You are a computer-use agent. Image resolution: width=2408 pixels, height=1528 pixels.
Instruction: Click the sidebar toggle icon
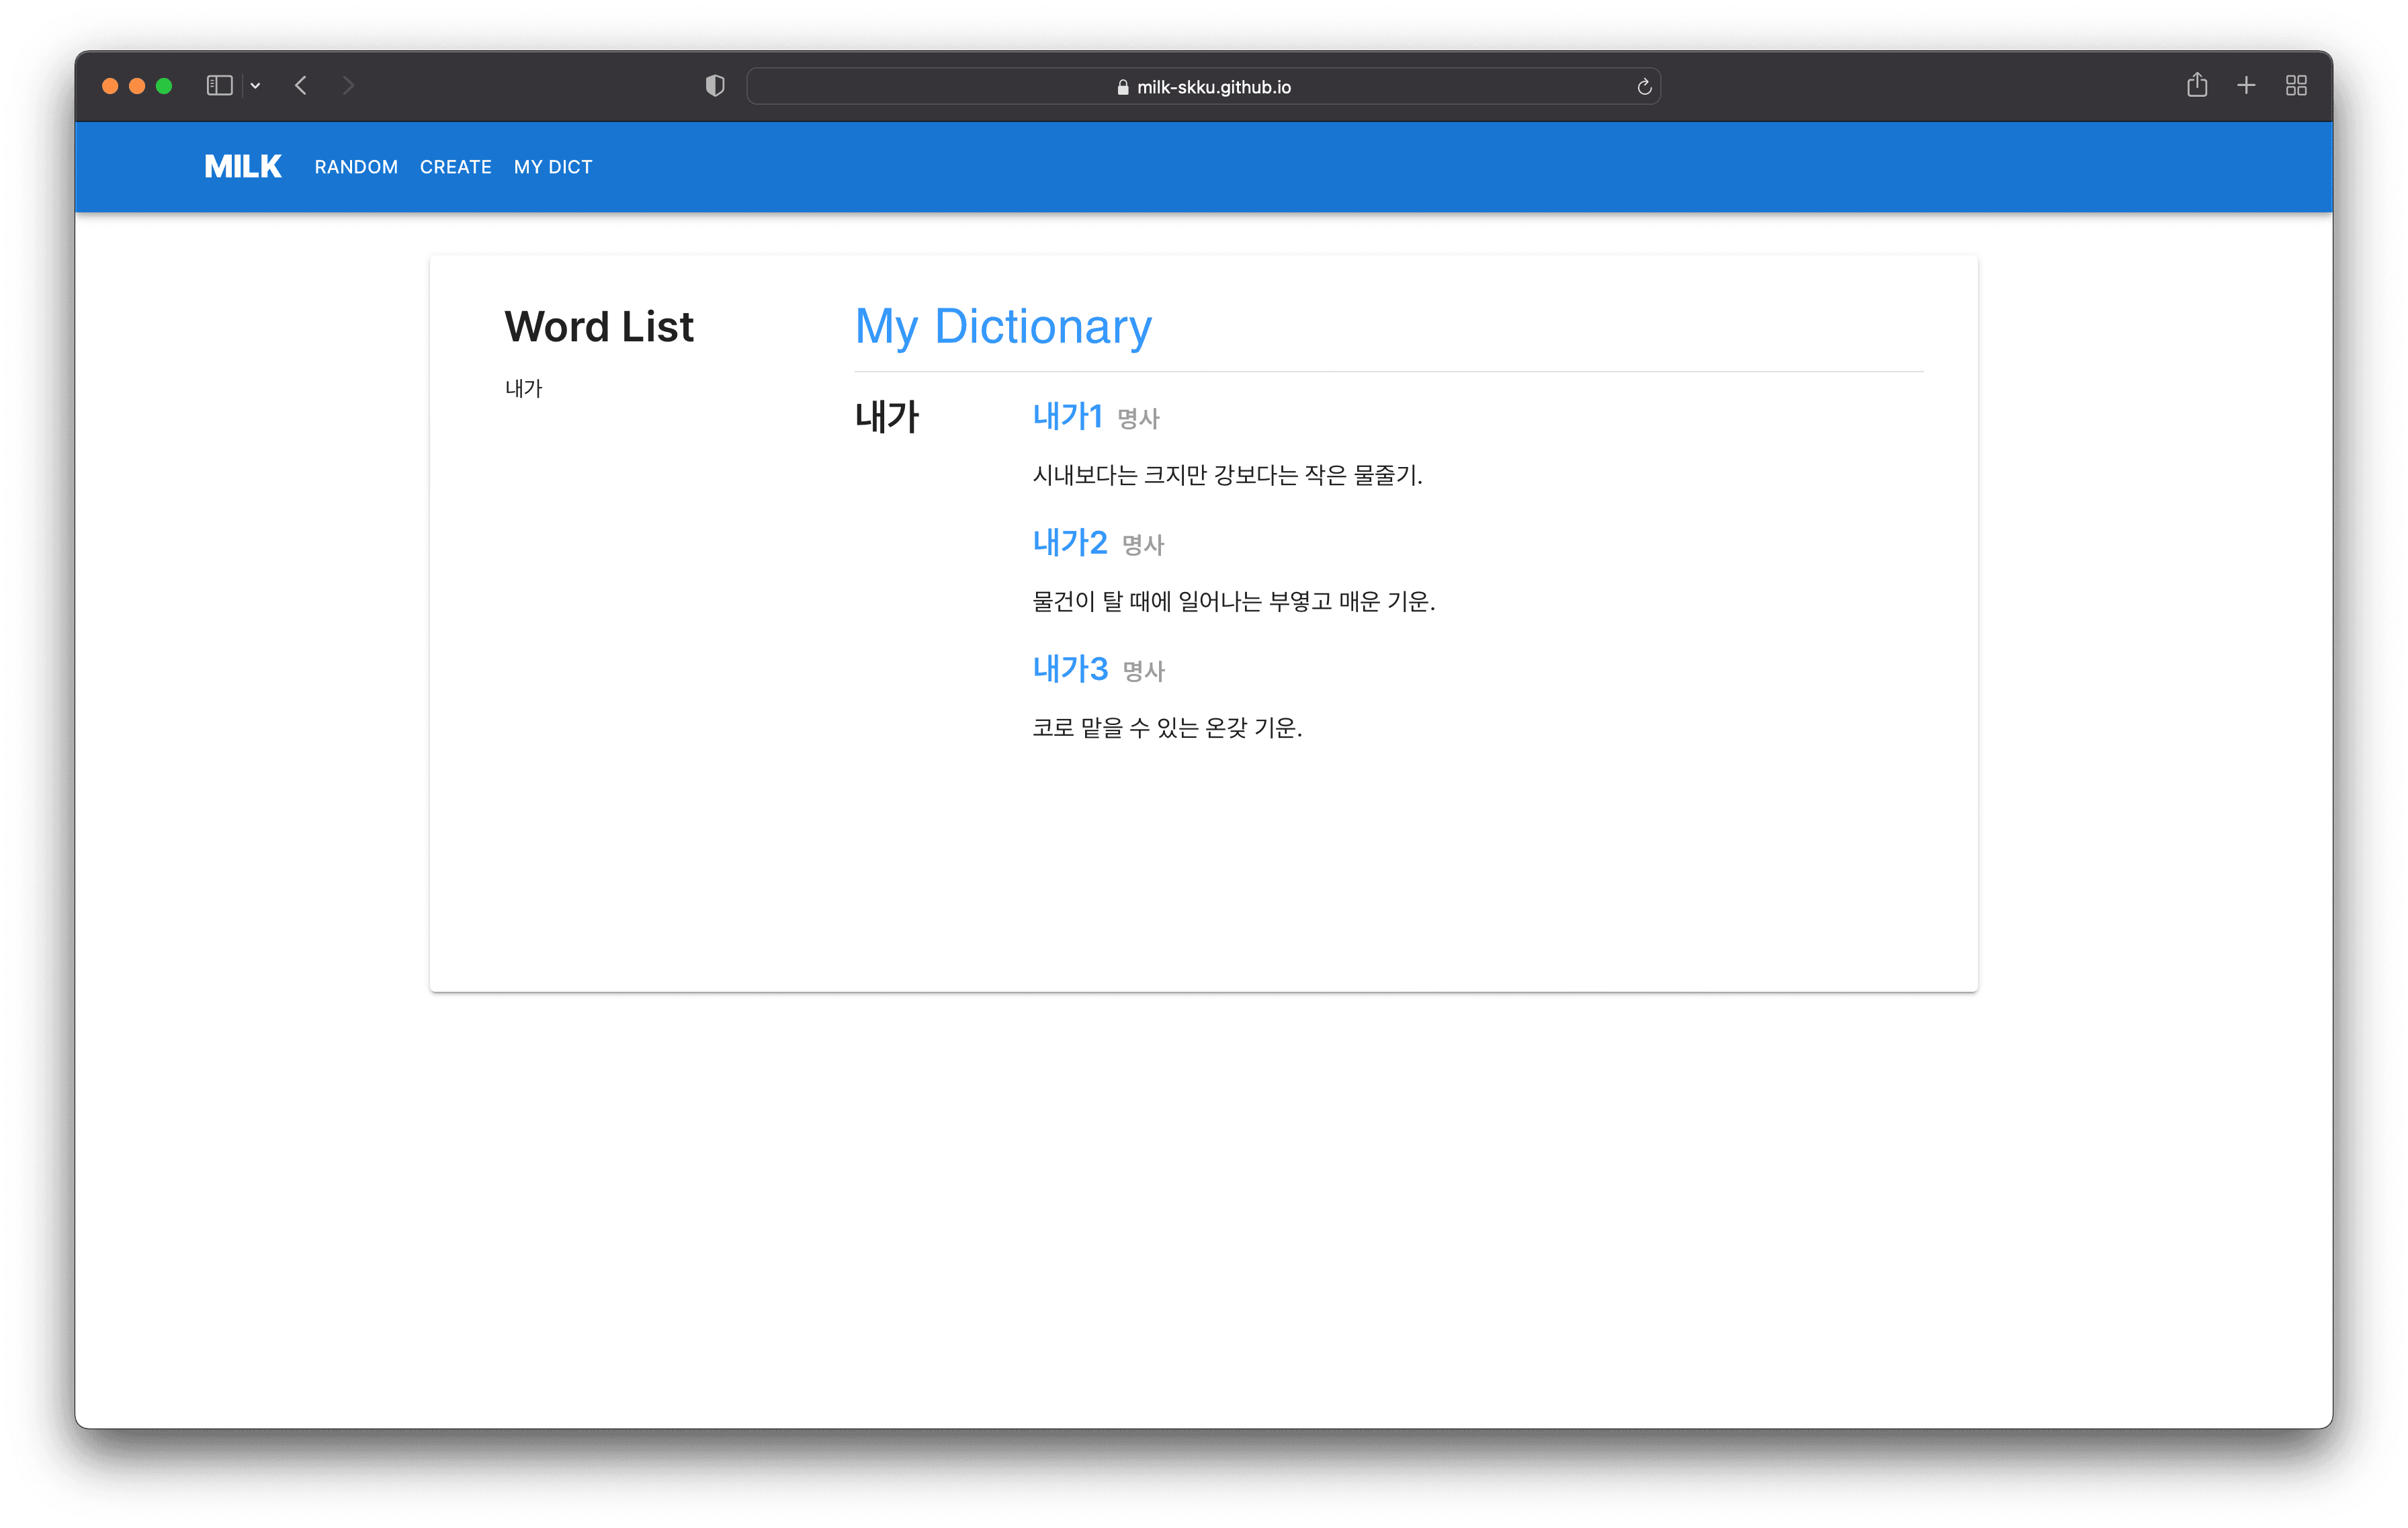tap(219, 86)
